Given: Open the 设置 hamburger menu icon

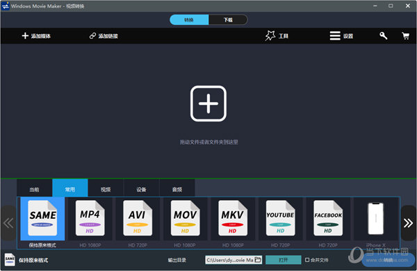Looking at the screenshot, I should 335,35.
